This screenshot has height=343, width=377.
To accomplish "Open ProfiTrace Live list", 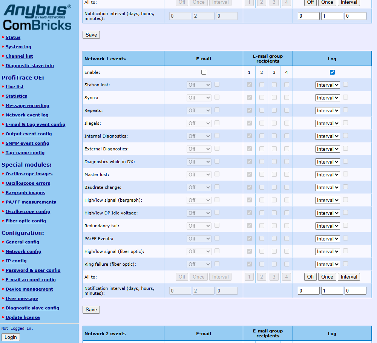I will [15, 87].
